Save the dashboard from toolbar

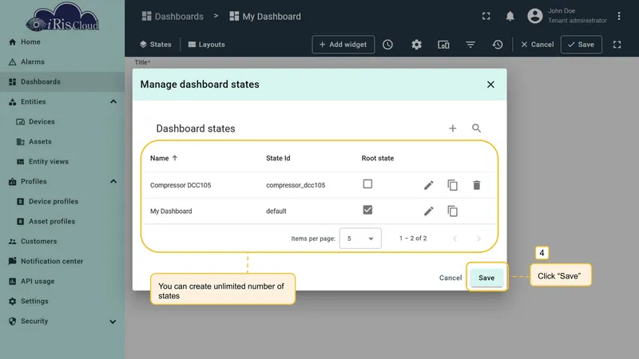[x=581, y=45]
